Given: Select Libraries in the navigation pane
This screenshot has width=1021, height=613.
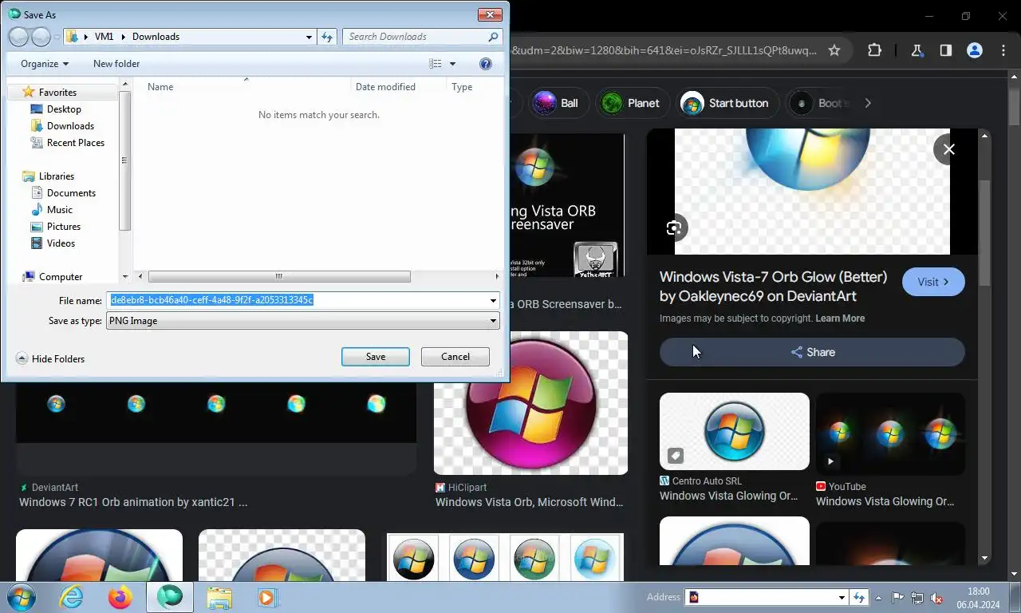Looking at the screenshot, I should point(56,176).
